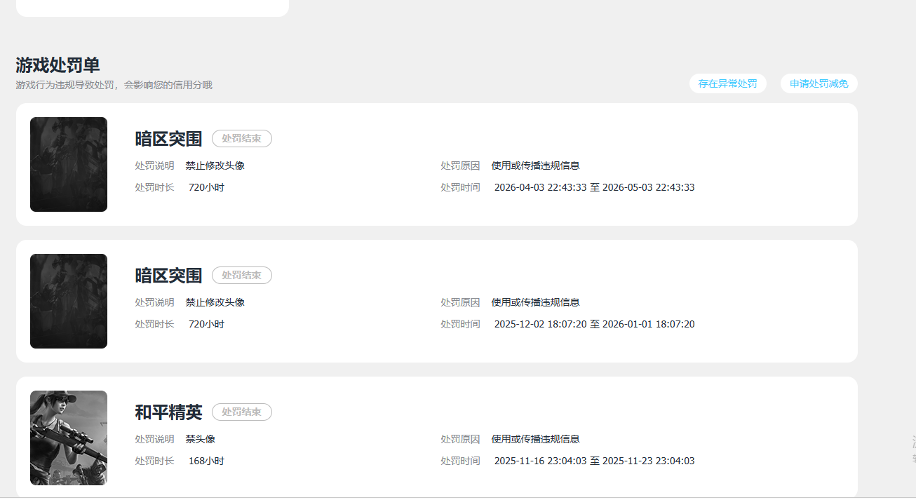Click 使用或传播违规信息 on the 2026-04-03 penalty
This screenshot has height=500, width=916.
(x=536, y=165)
